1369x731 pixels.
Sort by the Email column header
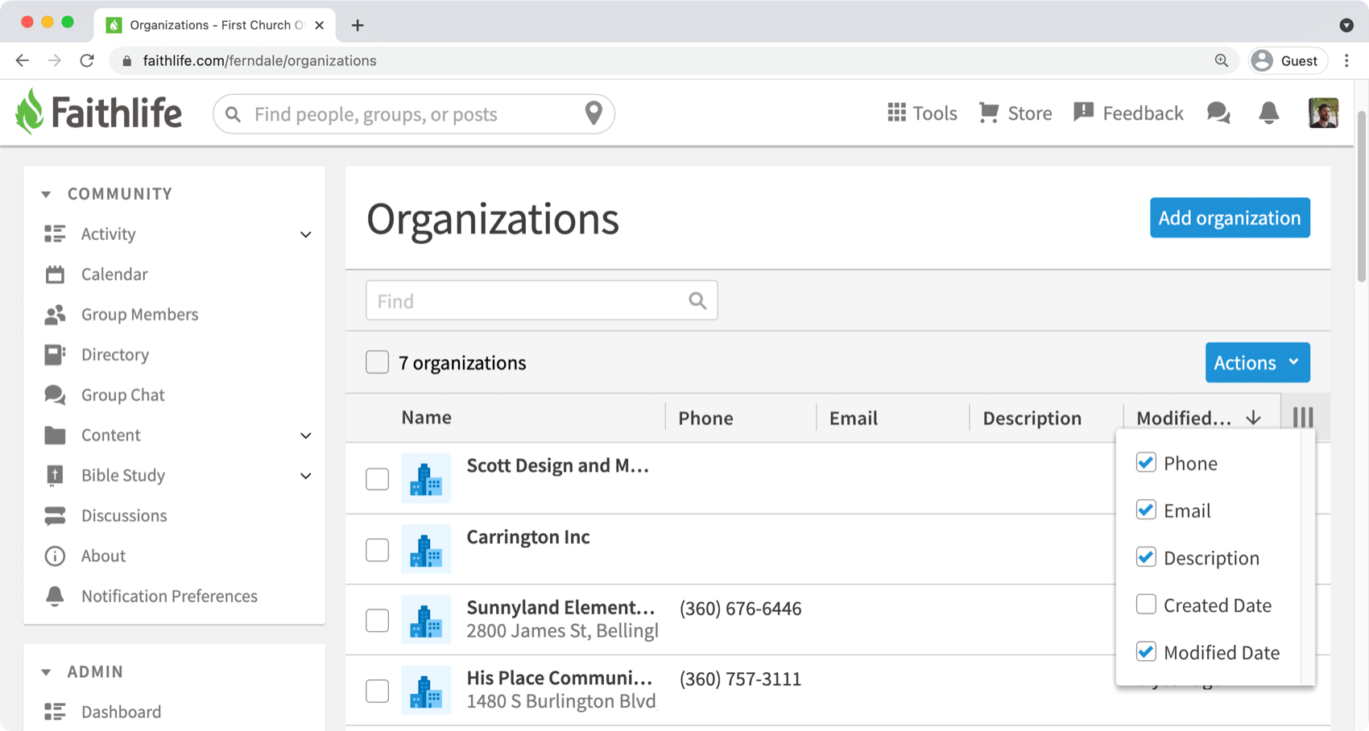[x=854, y=418]
